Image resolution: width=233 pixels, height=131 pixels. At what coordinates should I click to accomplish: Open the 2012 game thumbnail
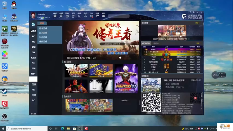[x=76, y=70]
